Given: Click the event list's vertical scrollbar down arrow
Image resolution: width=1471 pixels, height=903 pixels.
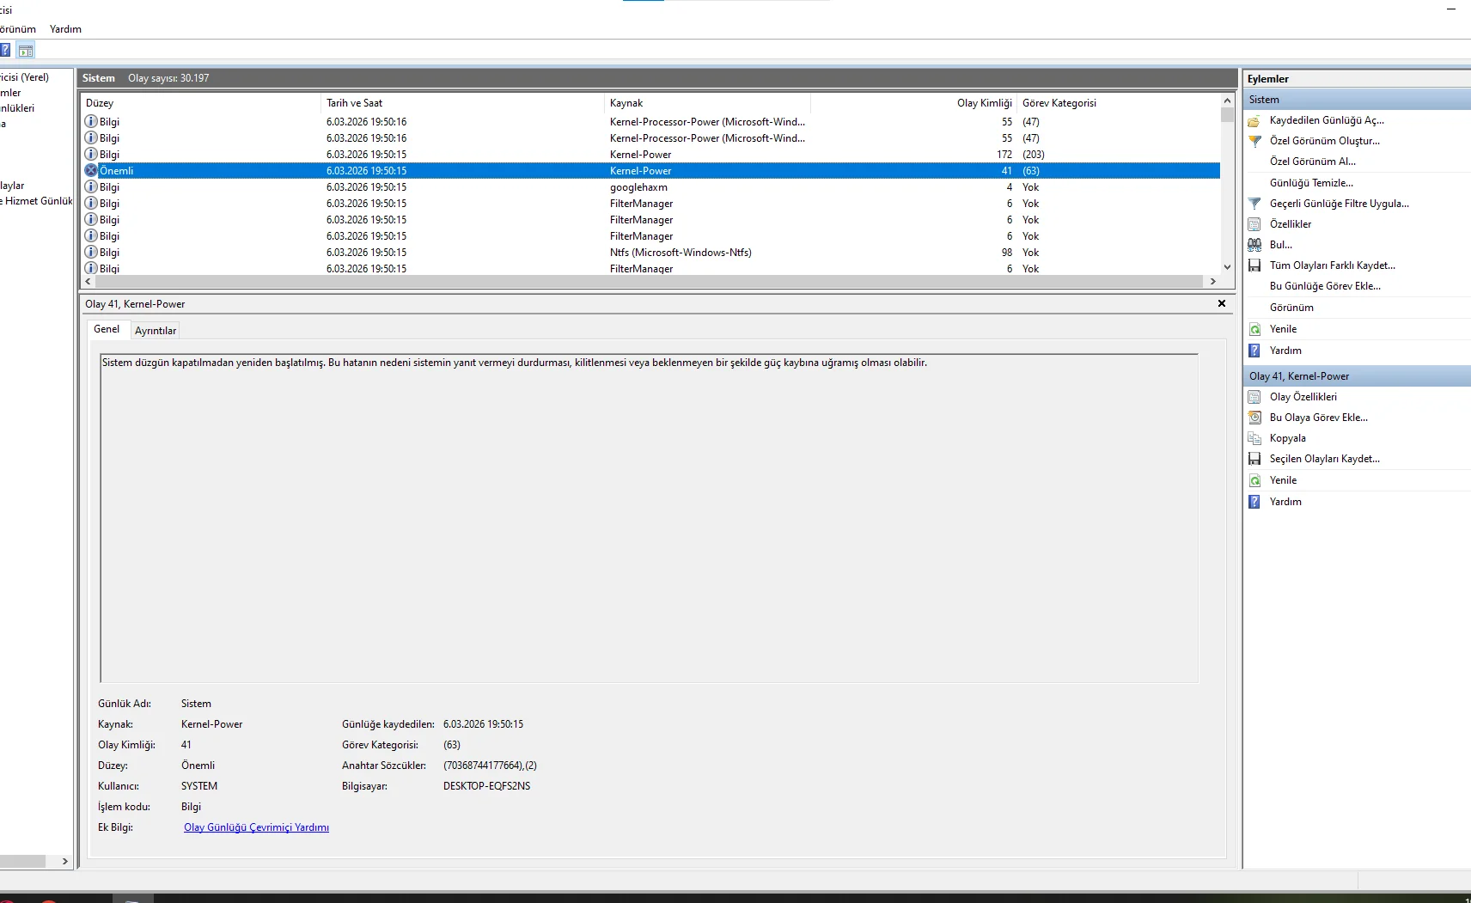Looking at the screenshot, I should click(1227, 267).
